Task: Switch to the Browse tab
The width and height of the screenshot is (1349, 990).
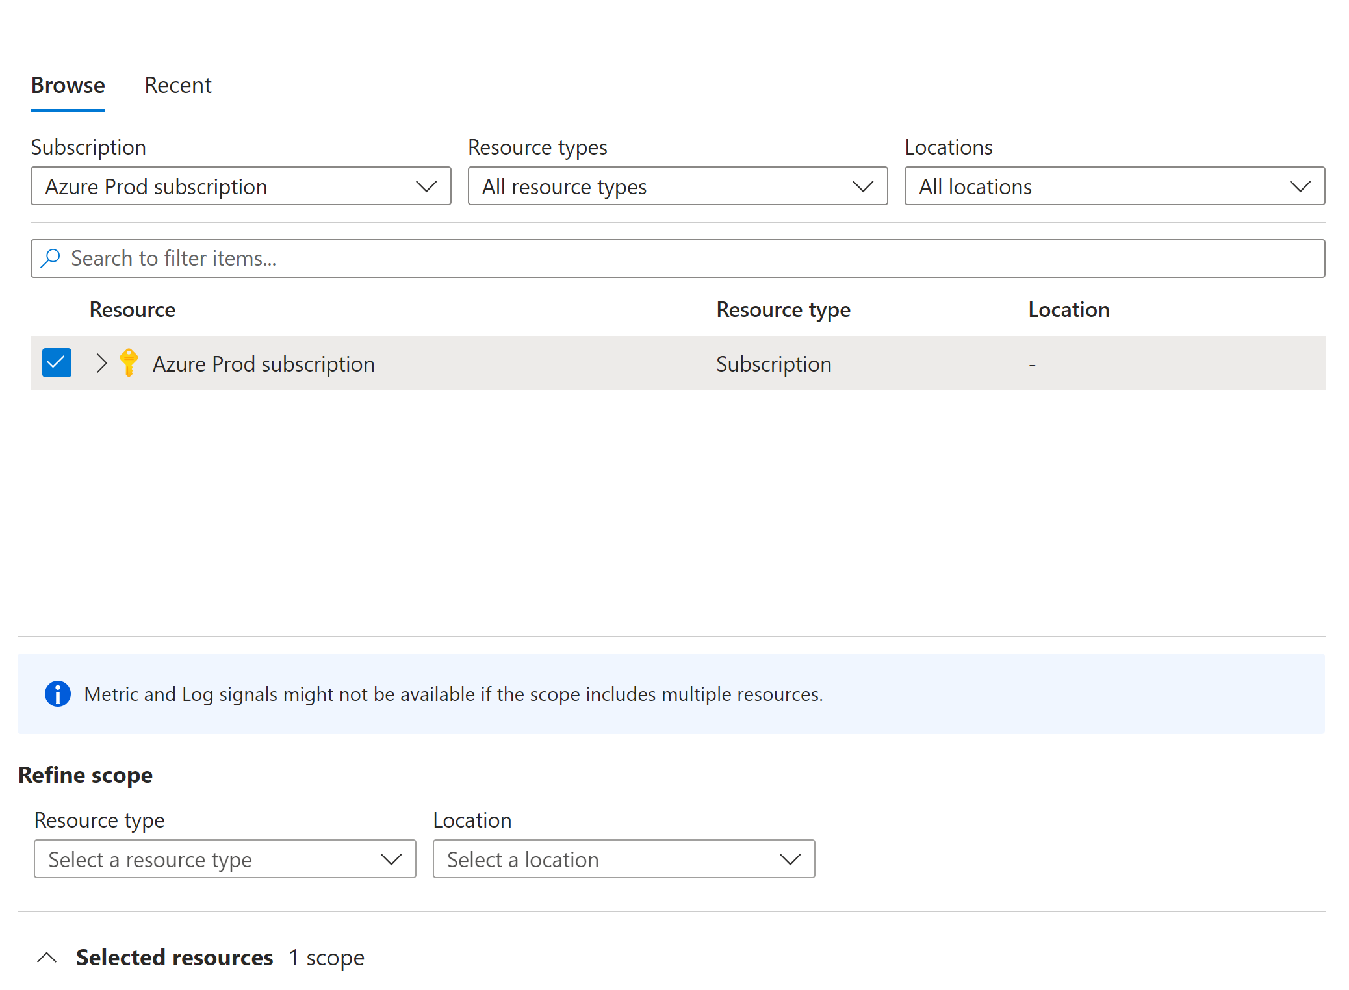Action: [x=68, y=85]
